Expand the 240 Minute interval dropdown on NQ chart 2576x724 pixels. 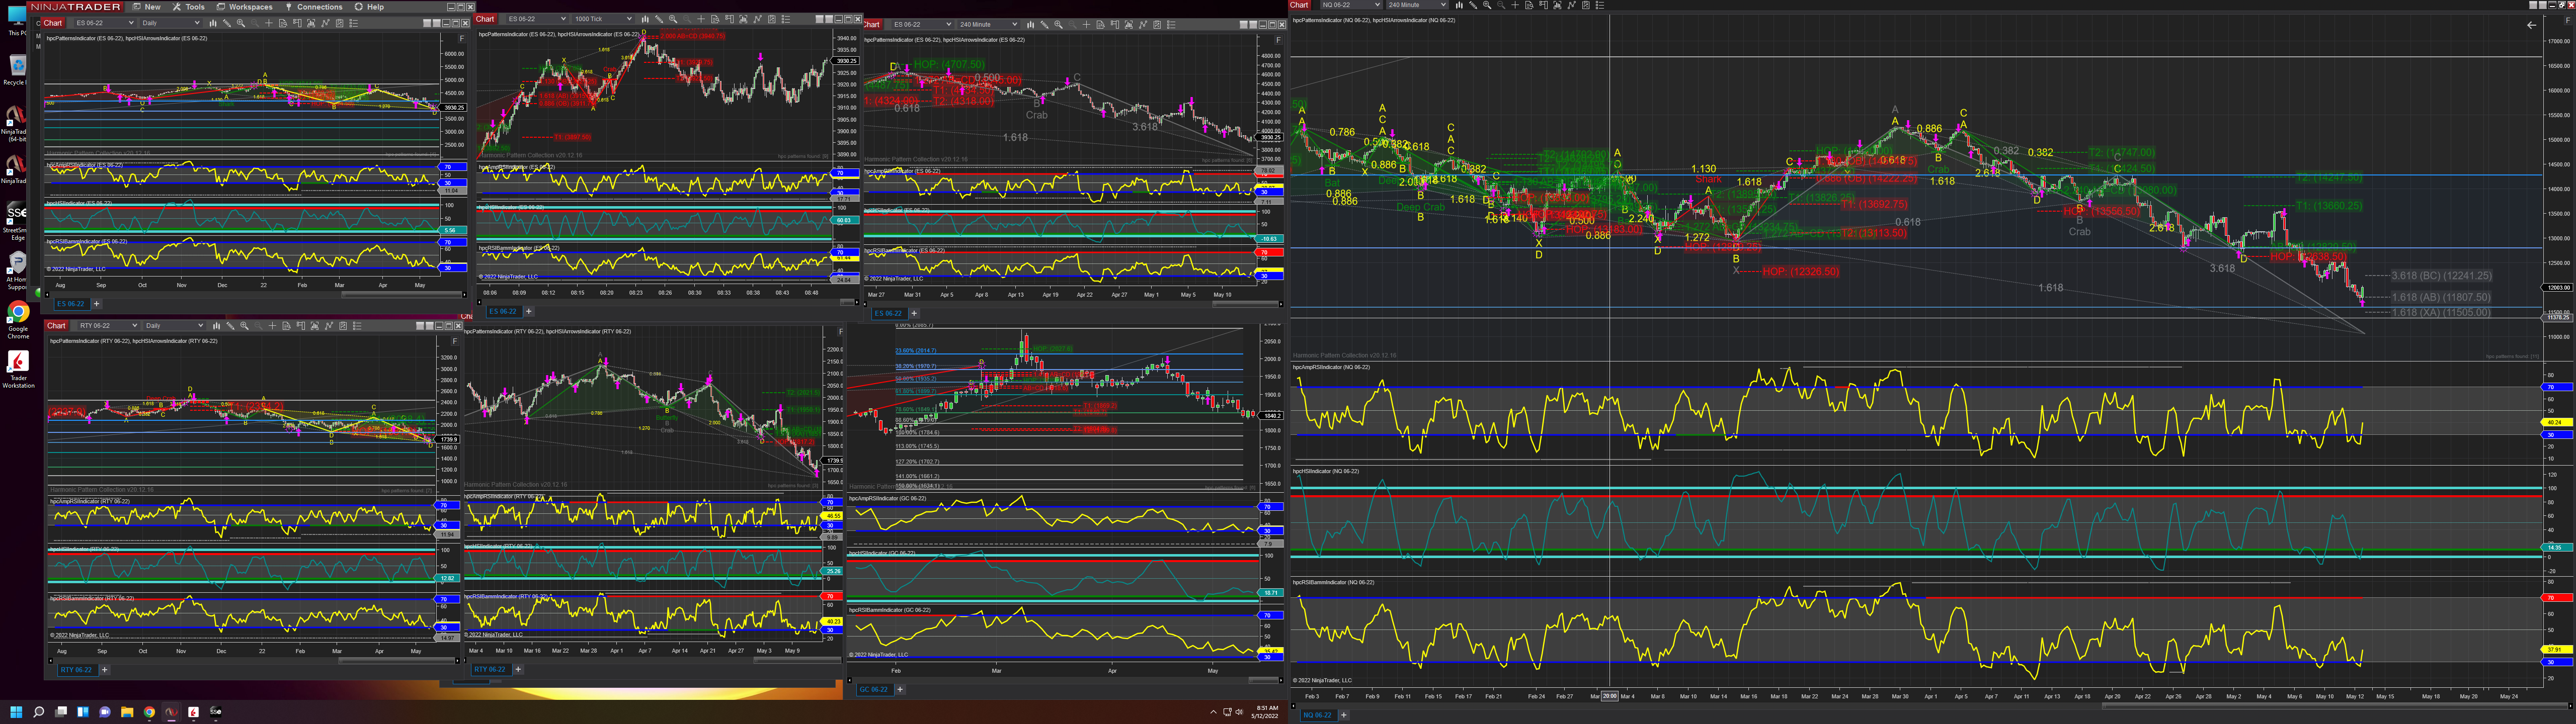[1443, 5]
